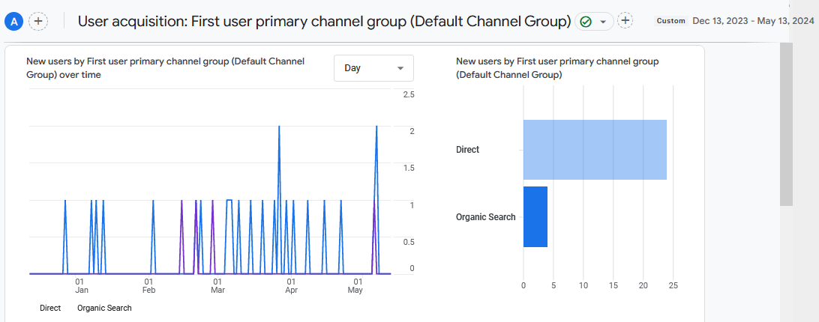819x322 pixels.
Task: Click the line chart peak in May
Action: (376, 127)
